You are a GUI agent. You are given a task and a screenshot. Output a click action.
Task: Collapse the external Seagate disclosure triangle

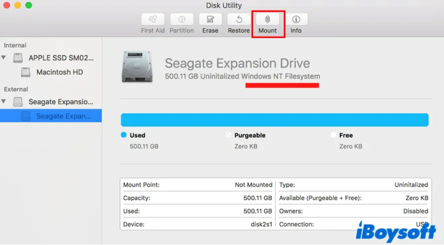point(4,102)
